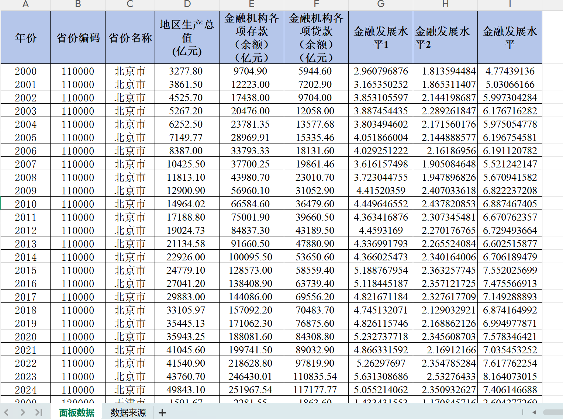Add a new sheet with the plus icon

click(x=162, y=413)
